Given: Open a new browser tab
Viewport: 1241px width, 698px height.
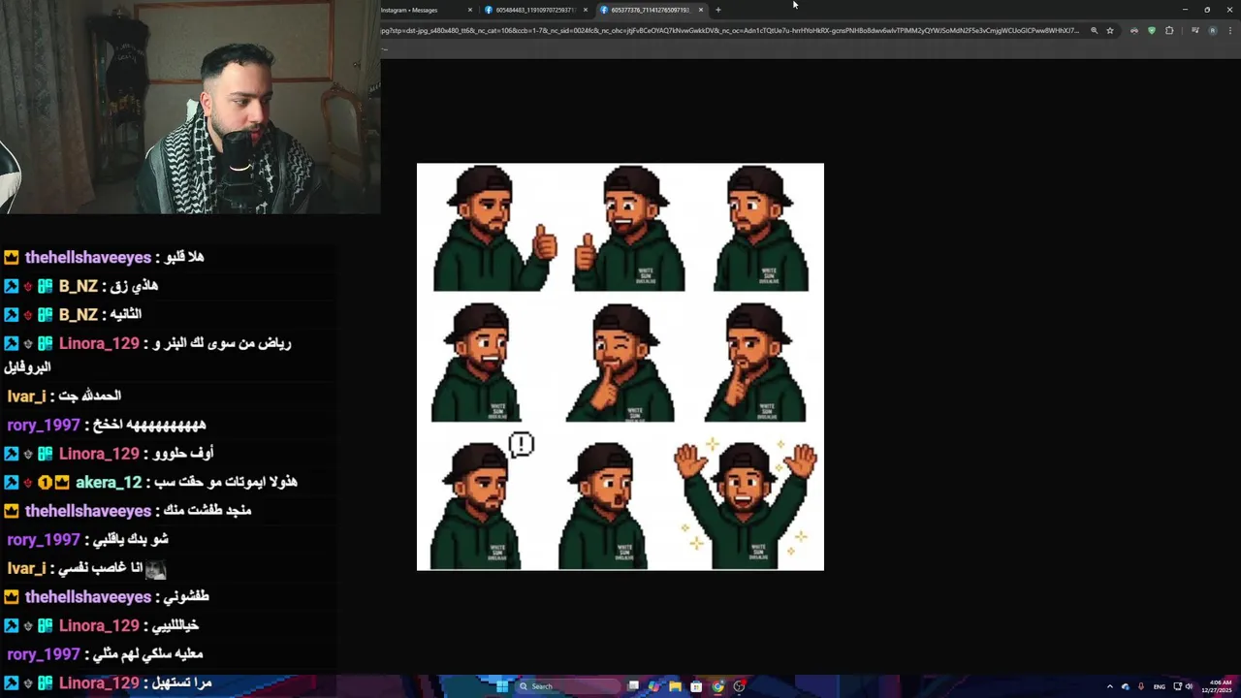Looking at the screenshot, I should pyautogui.click(x=718, y=10).
